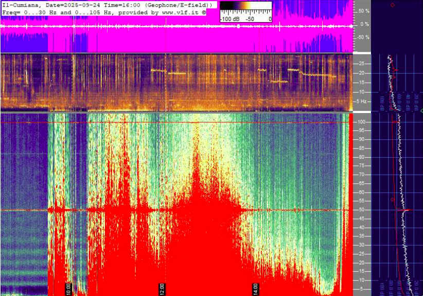This screenshot has height=296, width=423.
Task: Click the '0 %' amplitude label
Action: [x=364, y=24]
